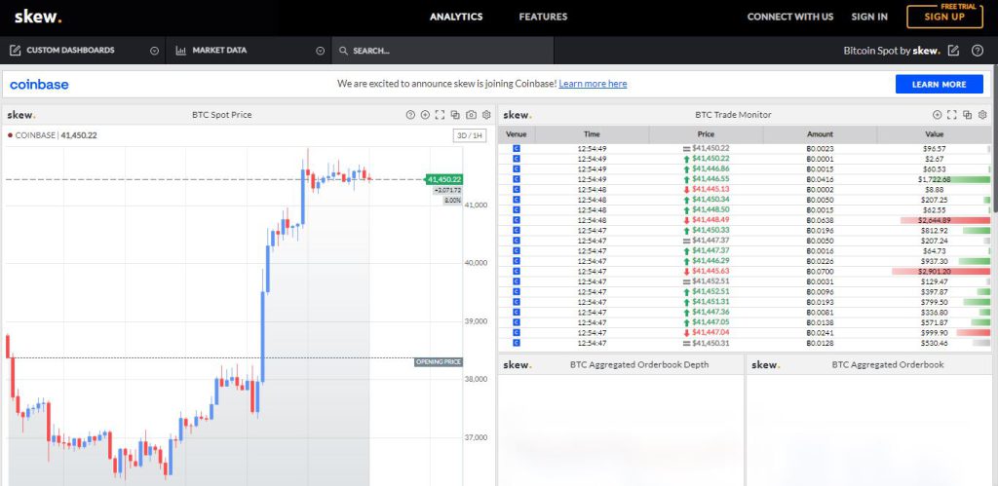Sort trade monitor by Venue column

[x=517, y=134]
